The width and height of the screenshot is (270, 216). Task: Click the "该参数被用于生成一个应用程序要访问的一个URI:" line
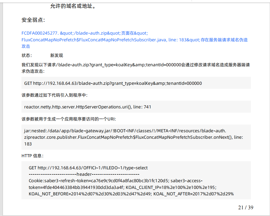[x=69, y=119]
